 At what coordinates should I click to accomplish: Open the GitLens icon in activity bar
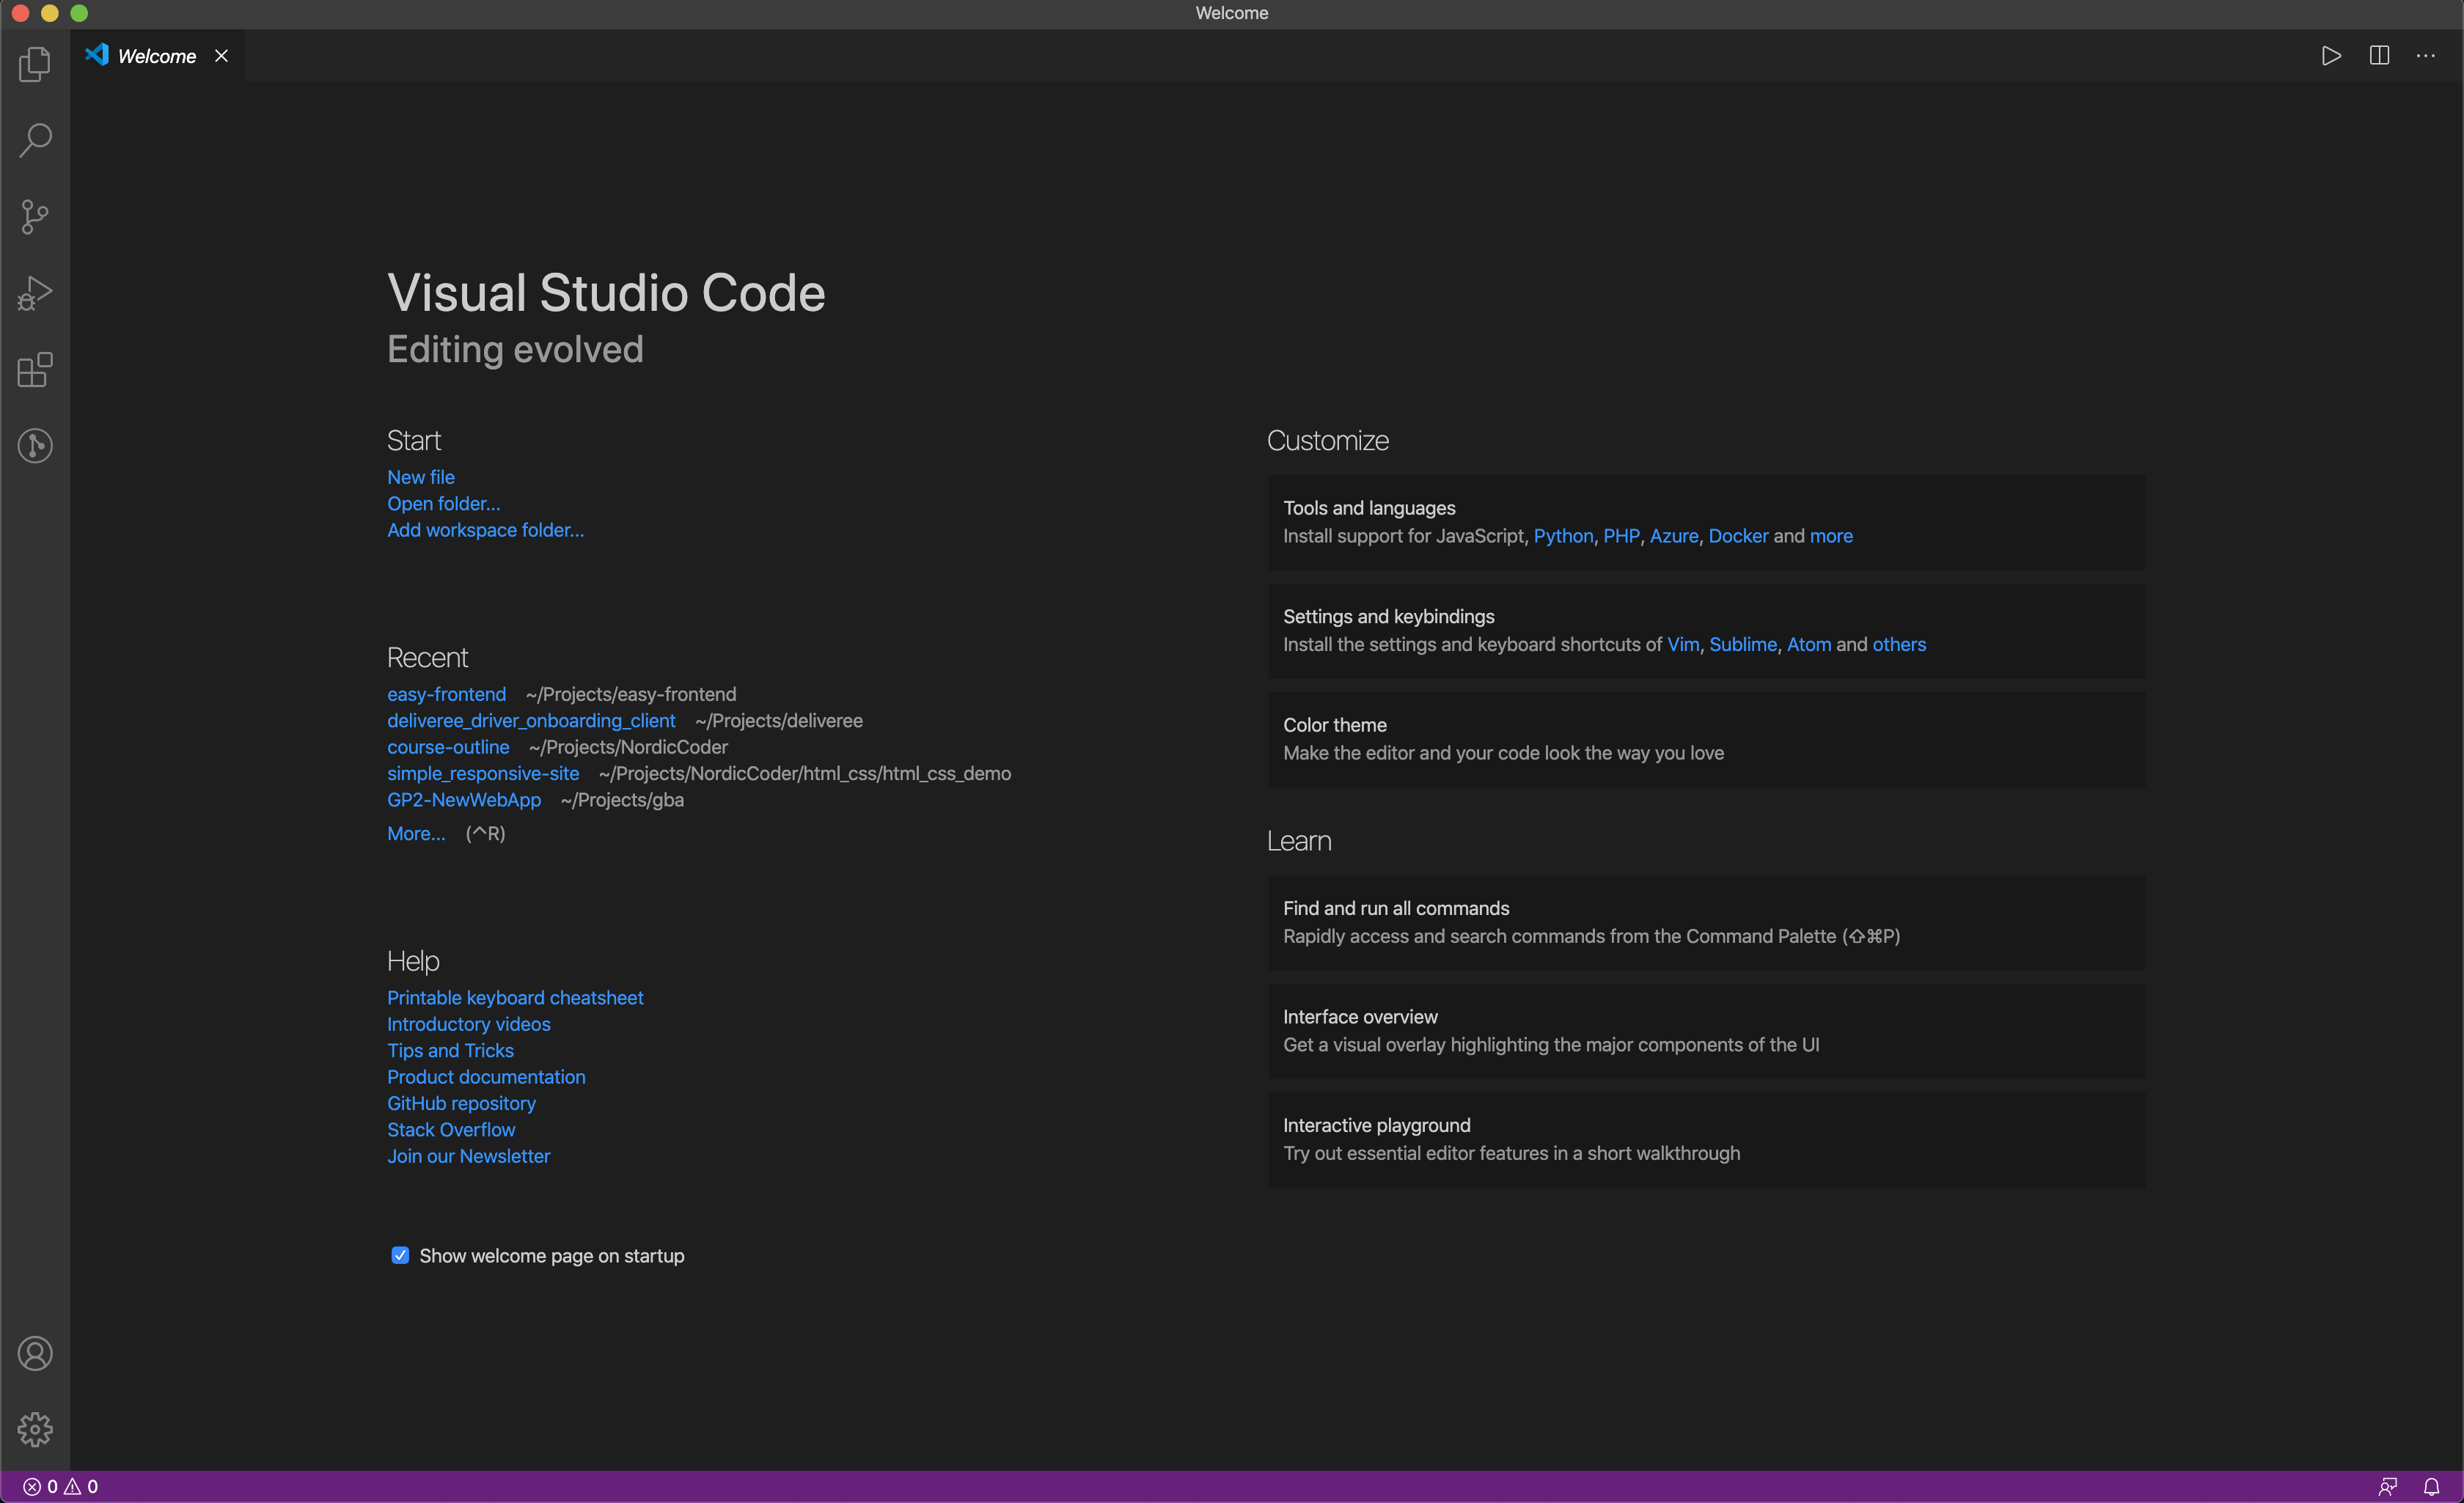(x=35, y=446)
